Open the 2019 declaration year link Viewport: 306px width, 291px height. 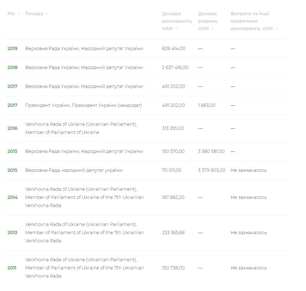coord(12,49)
